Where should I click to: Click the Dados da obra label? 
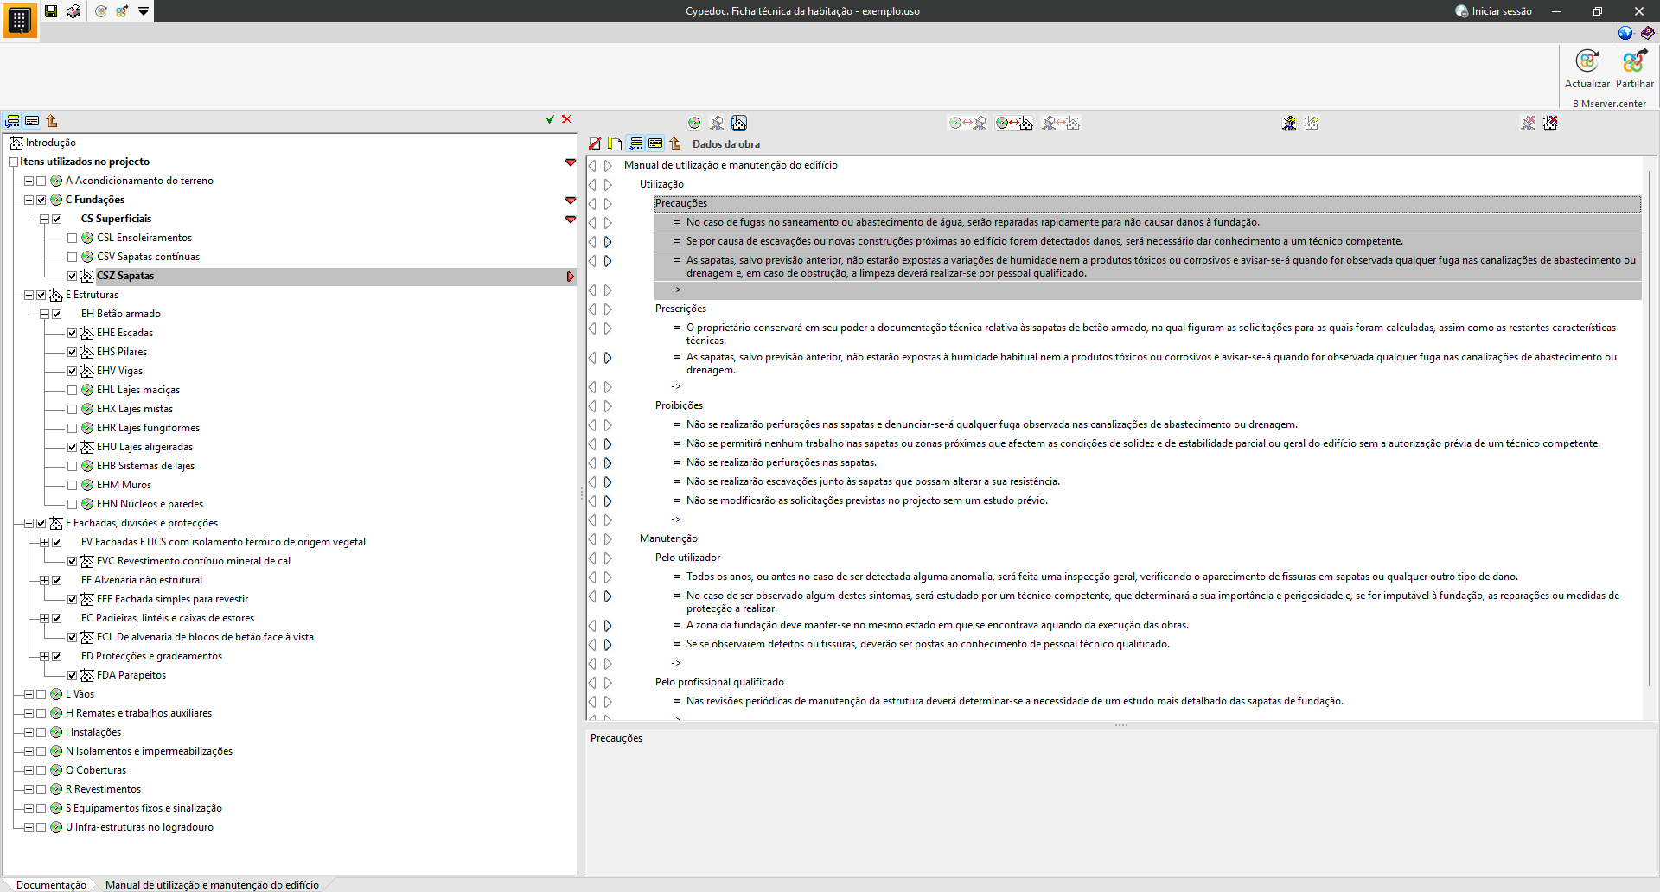tap(725, 144)
